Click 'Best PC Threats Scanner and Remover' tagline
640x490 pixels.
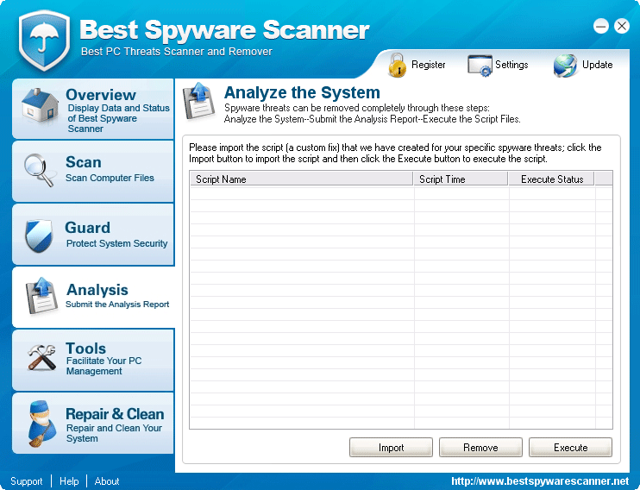pyautogui.click(x=176, y=52)
